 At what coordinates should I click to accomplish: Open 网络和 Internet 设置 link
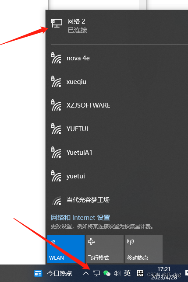[x=80, y=218]
